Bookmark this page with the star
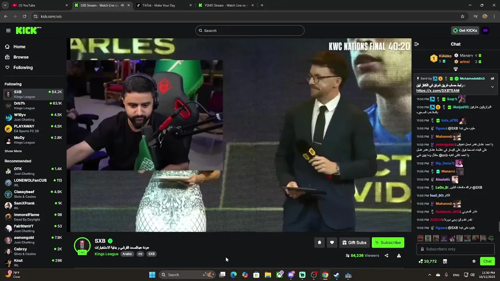The image size is (500, 281). (x=462, y=16)
